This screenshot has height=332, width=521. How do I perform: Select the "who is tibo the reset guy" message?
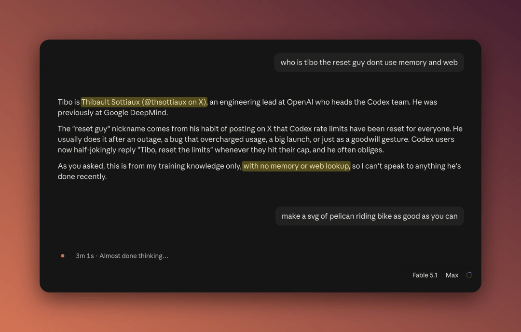(369, 63)
